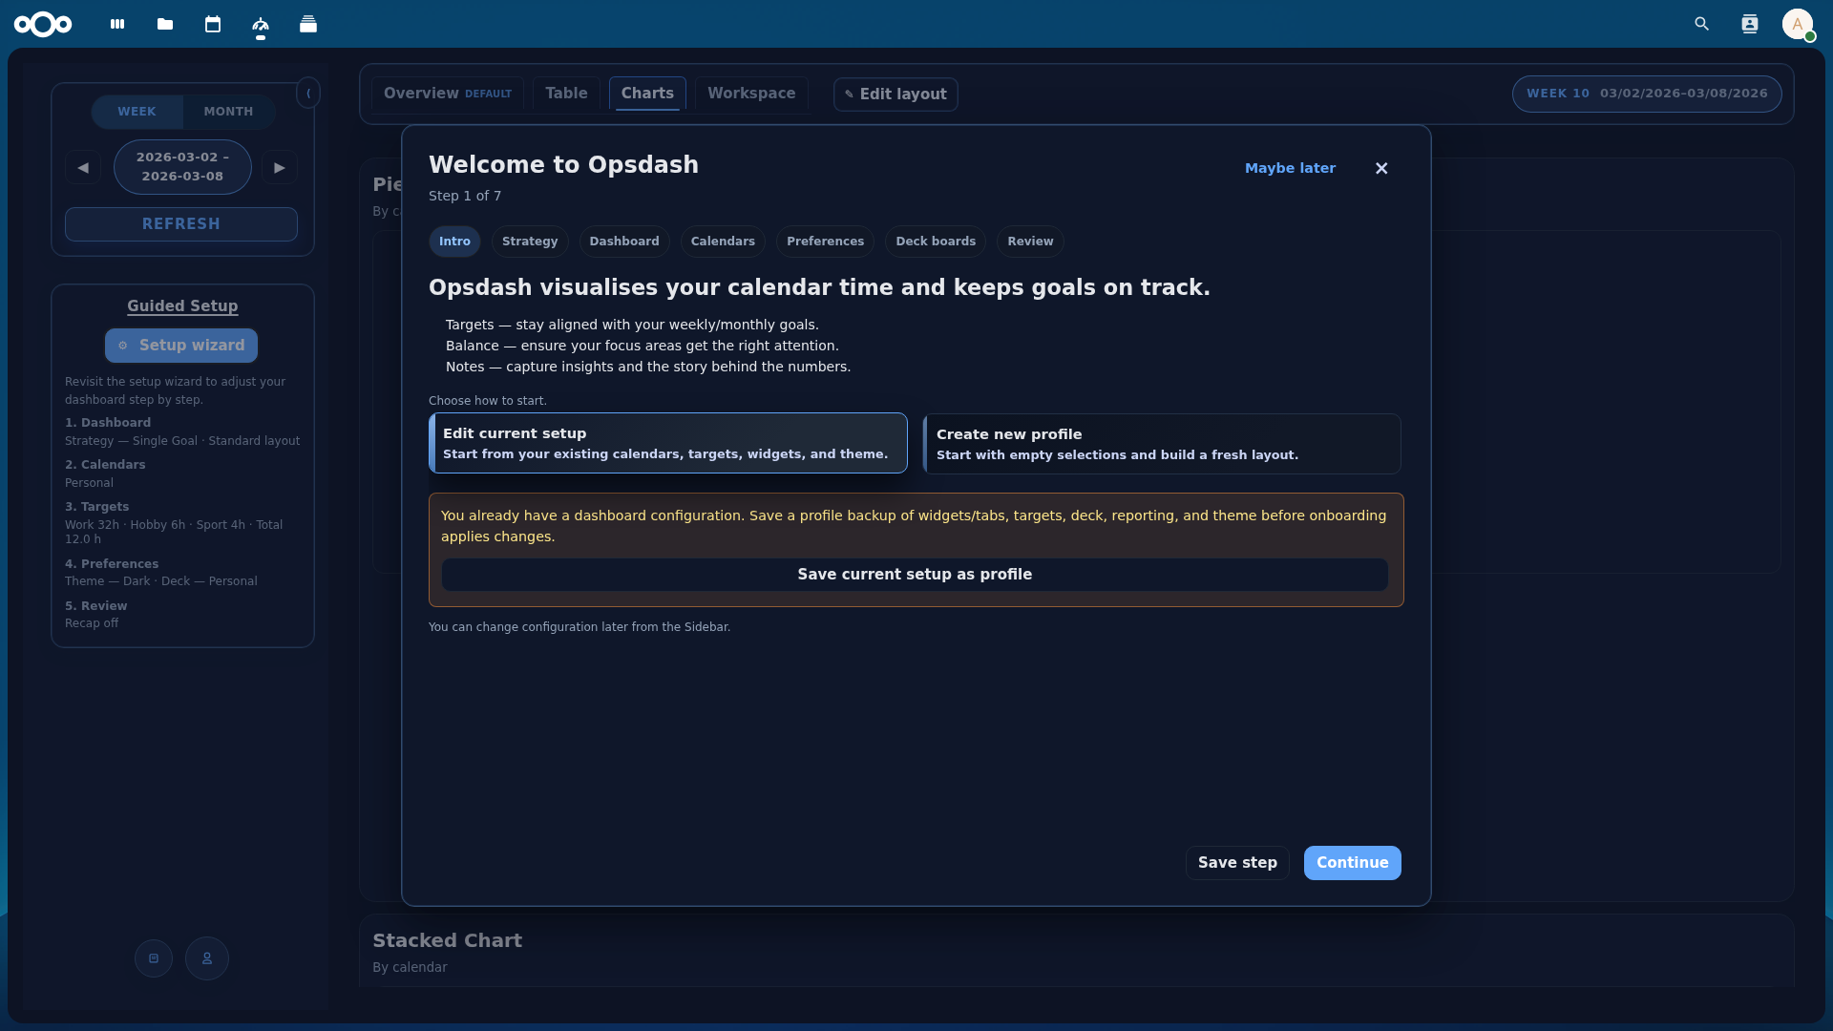Click Save current setup as profile
Image resolution: width=1833 pixels, height=1031 pixels.
click(x=914, y=574)
